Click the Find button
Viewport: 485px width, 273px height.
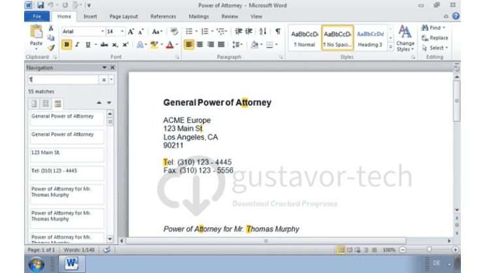click(433, 28)
